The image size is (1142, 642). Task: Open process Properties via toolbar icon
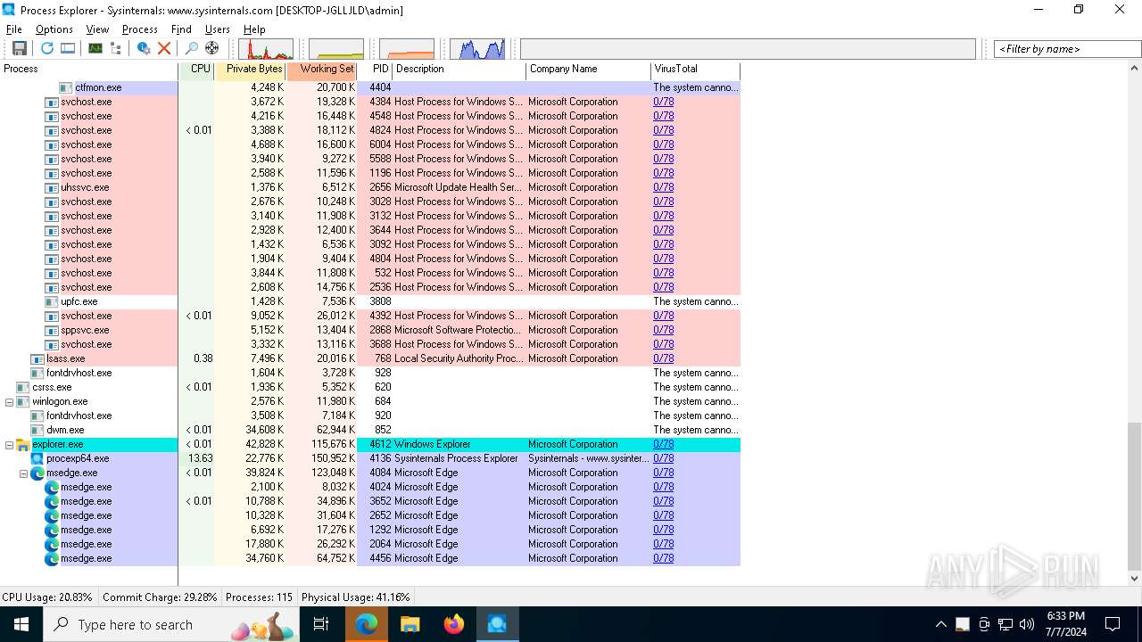143,48
